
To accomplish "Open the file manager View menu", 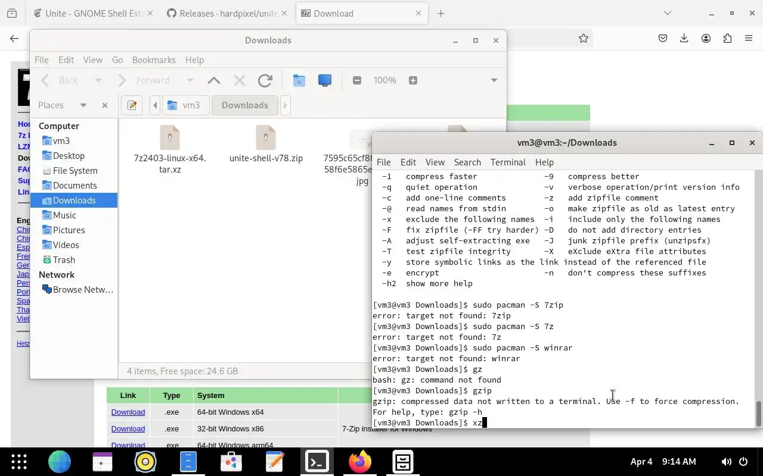I will (93, 60).
